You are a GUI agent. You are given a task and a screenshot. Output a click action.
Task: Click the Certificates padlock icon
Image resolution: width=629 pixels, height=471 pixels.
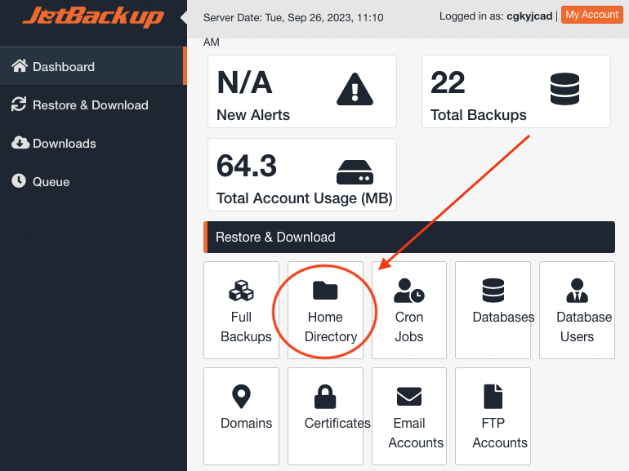[325, 397]
